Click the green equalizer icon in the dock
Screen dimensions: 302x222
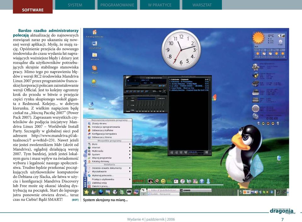(169, 181)
